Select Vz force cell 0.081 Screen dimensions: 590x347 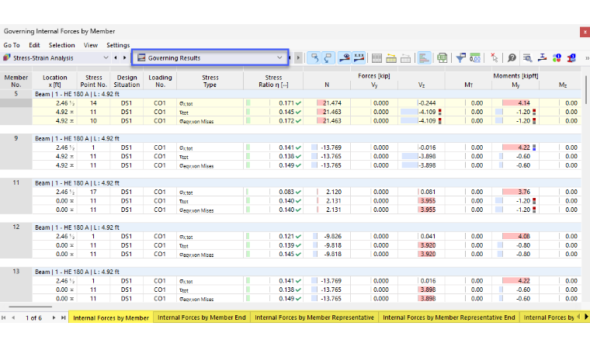(x=421, y=192)
